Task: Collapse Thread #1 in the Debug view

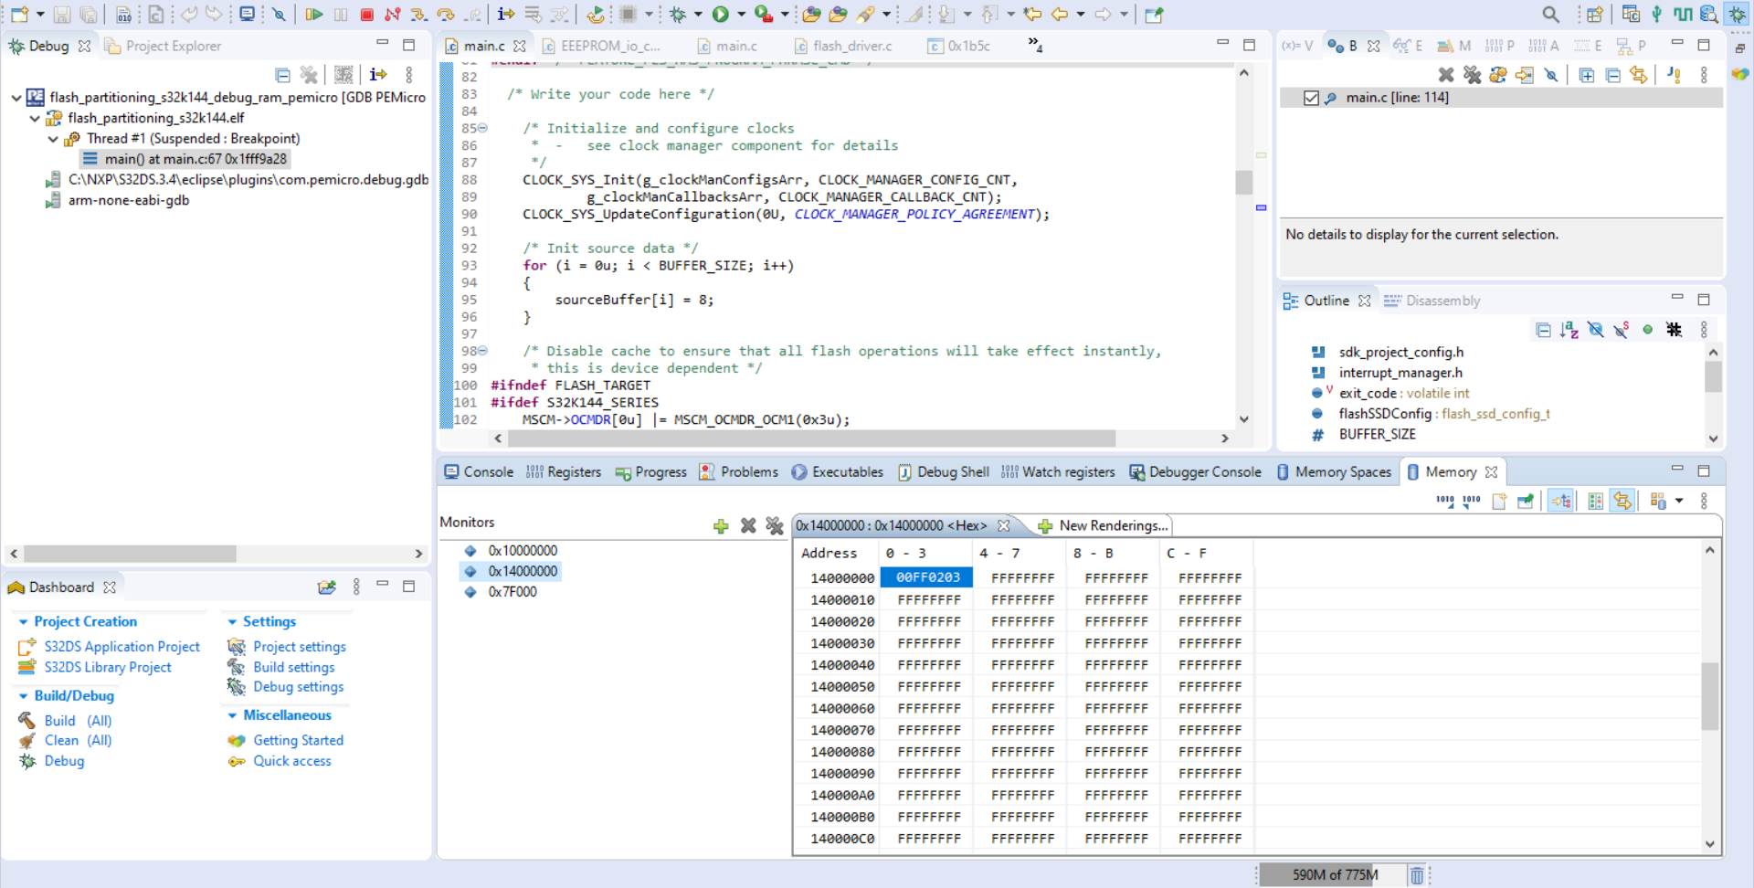Action: click(52, 138)
